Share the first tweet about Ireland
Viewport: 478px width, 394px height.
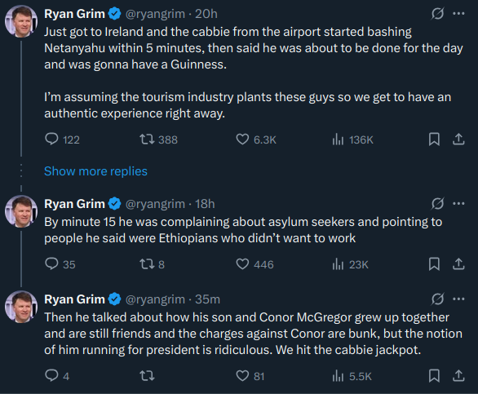[458, 139]
